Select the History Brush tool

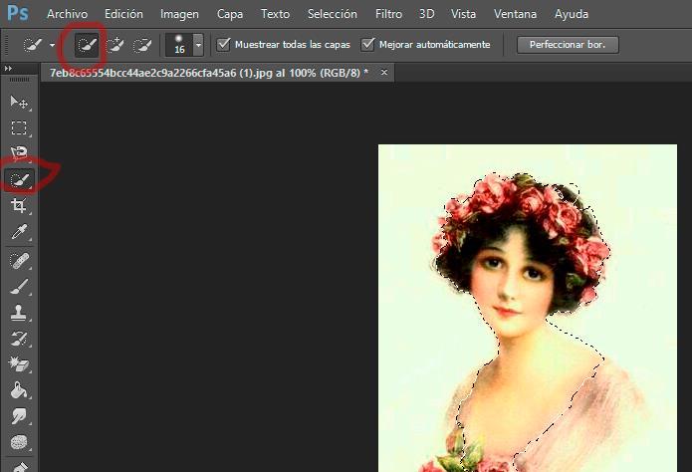tap(19, 339)
